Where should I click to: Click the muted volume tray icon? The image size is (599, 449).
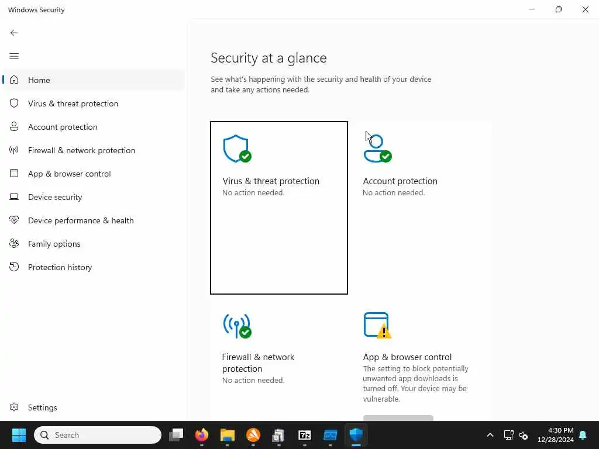pyautogui.click(x=524, y=435)
